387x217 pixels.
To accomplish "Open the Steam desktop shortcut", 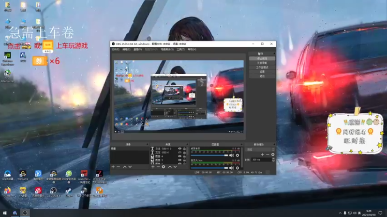I will click(69, 192).
